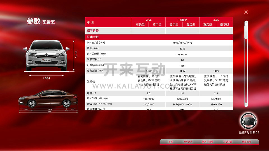Image resolution: width=269 pixels, height=151 pixels.
Task: Select the front-view silver car image
Action: pos(46,55)
